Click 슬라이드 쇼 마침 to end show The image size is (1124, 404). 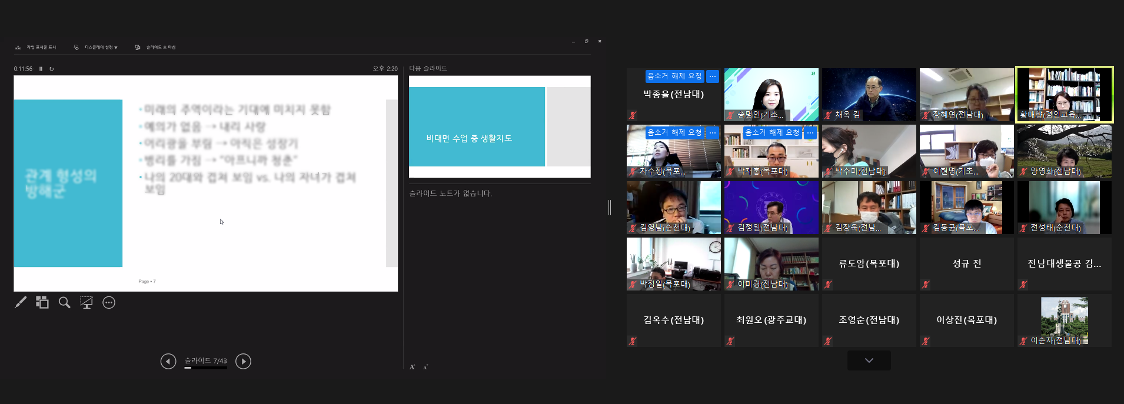[155, 47]
